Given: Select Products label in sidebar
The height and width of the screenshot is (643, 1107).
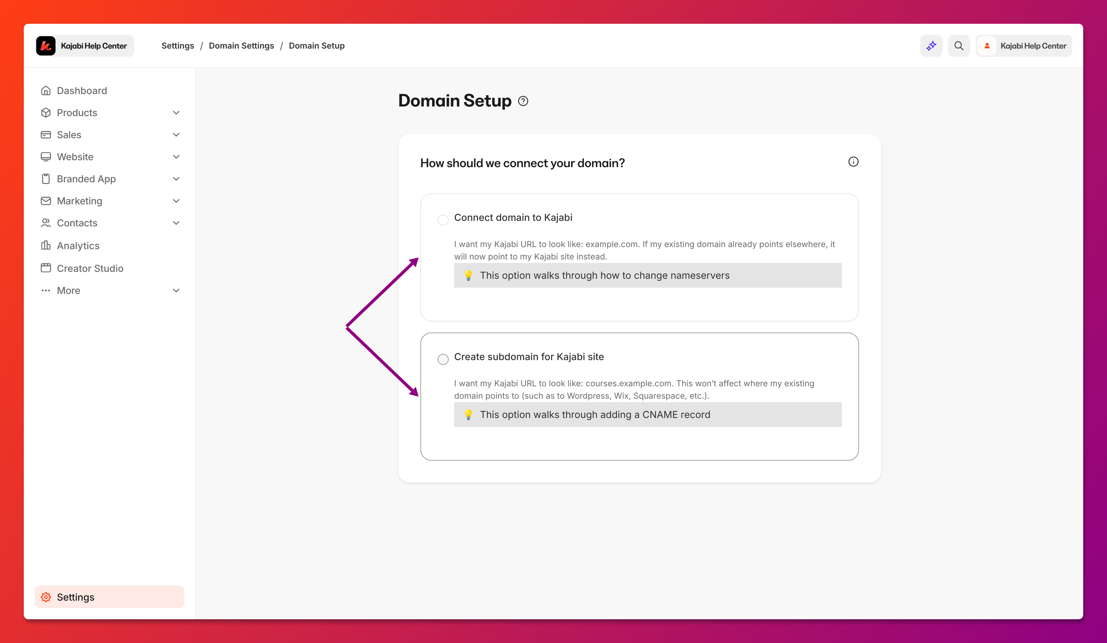Looking at the screenshot, I should tap(77, 113).
